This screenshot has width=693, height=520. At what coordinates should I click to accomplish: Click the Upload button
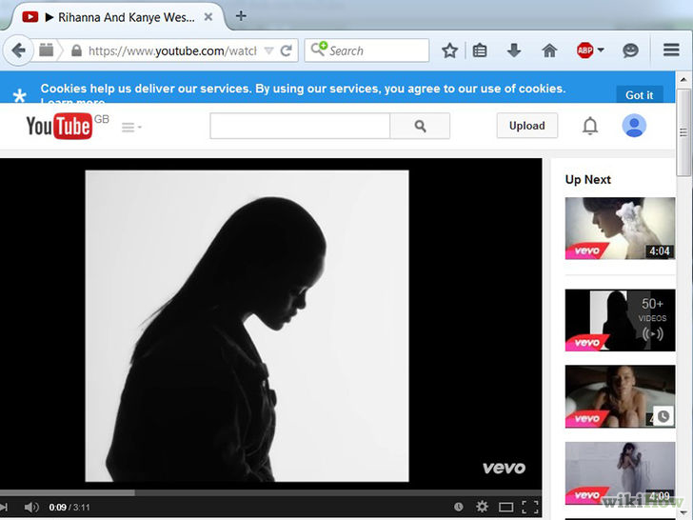(526, 126)
